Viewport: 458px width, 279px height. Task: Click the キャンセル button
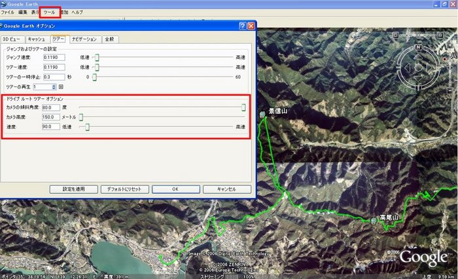tap(227, 189)
